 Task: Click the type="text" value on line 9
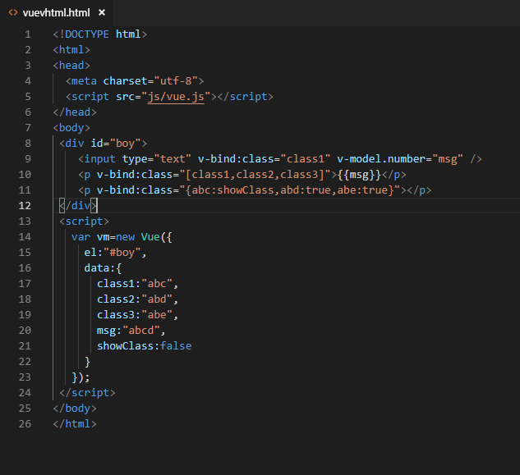click(x=173, y=159)
